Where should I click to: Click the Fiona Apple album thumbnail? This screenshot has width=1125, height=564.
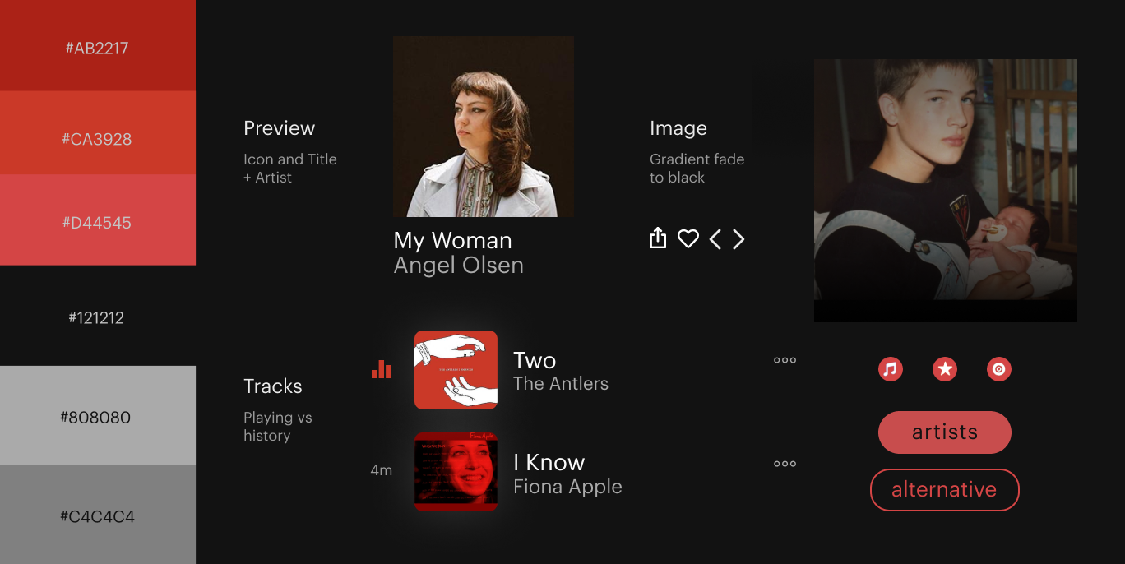pyautogui.click(x=456, y=472)
